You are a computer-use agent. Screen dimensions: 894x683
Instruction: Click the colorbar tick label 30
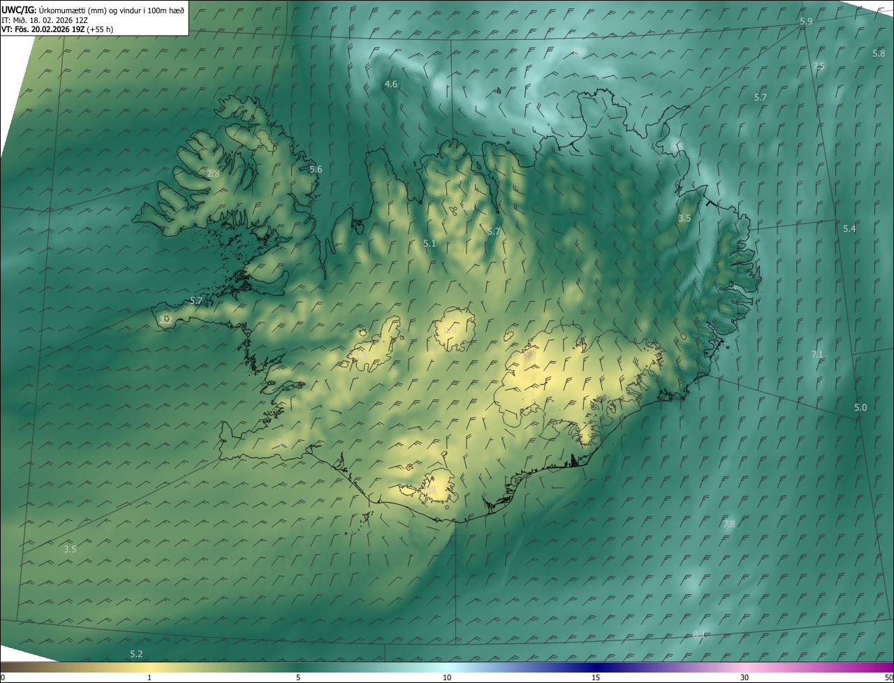(x=745, y=677)
